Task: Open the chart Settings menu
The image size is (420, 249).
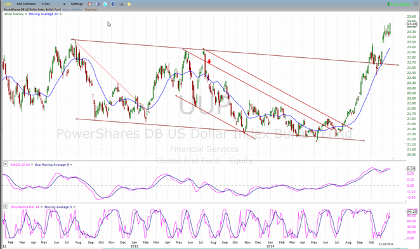Action: pos(77,4)
